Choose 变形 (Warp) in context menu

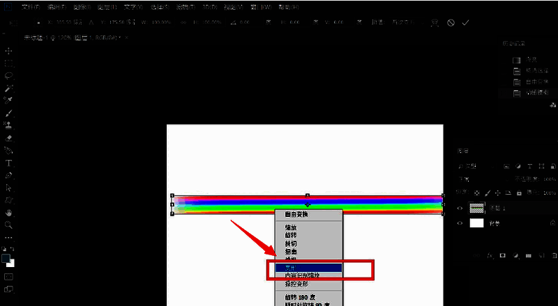[x=308, y=267]
